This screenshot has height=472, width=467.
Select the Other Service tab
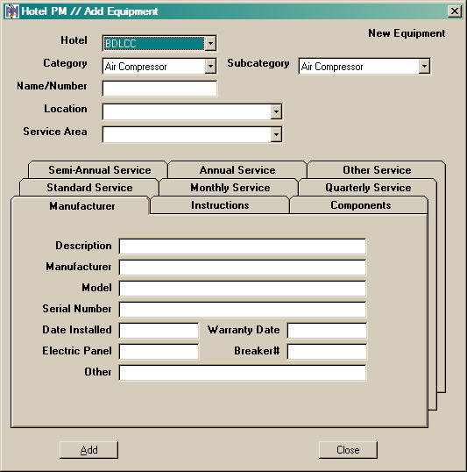pos(377,170)
